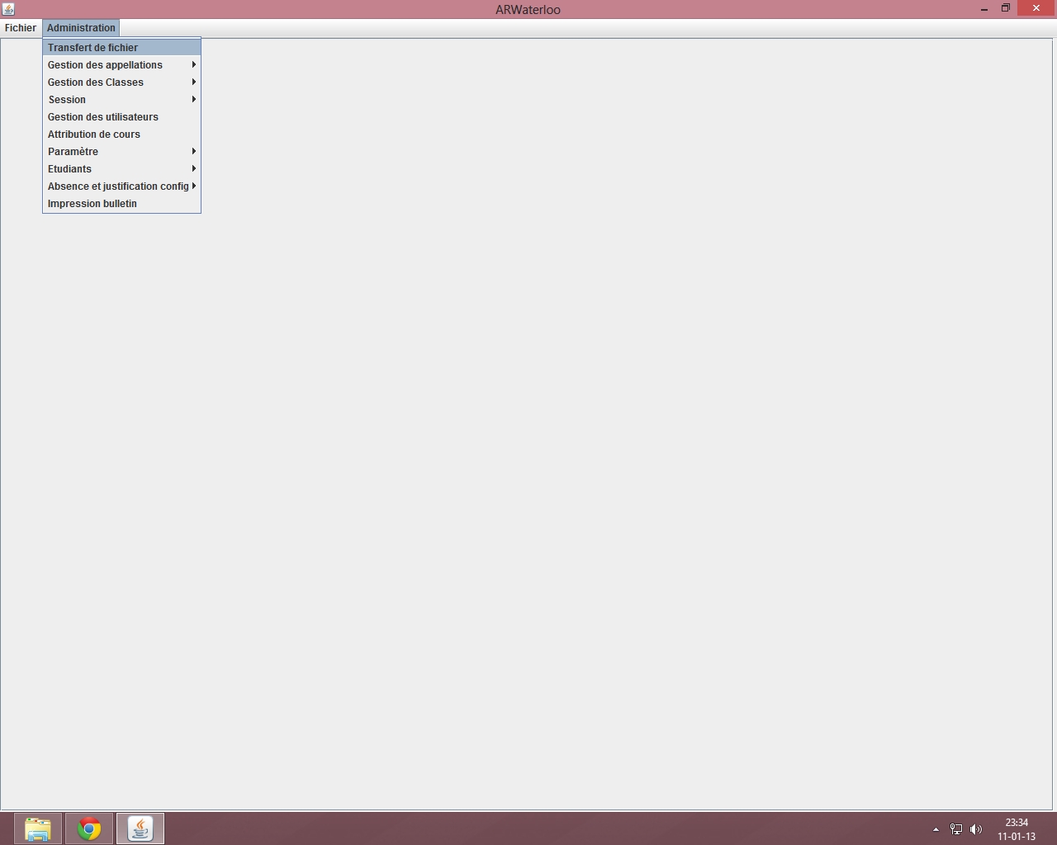Open the Session submenu
The height and width of the screenshot is (845, 1057).
pos(67,100)
